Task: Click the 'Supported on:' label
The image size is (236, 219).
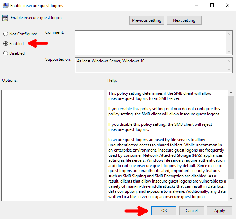Action: (58, 59)
